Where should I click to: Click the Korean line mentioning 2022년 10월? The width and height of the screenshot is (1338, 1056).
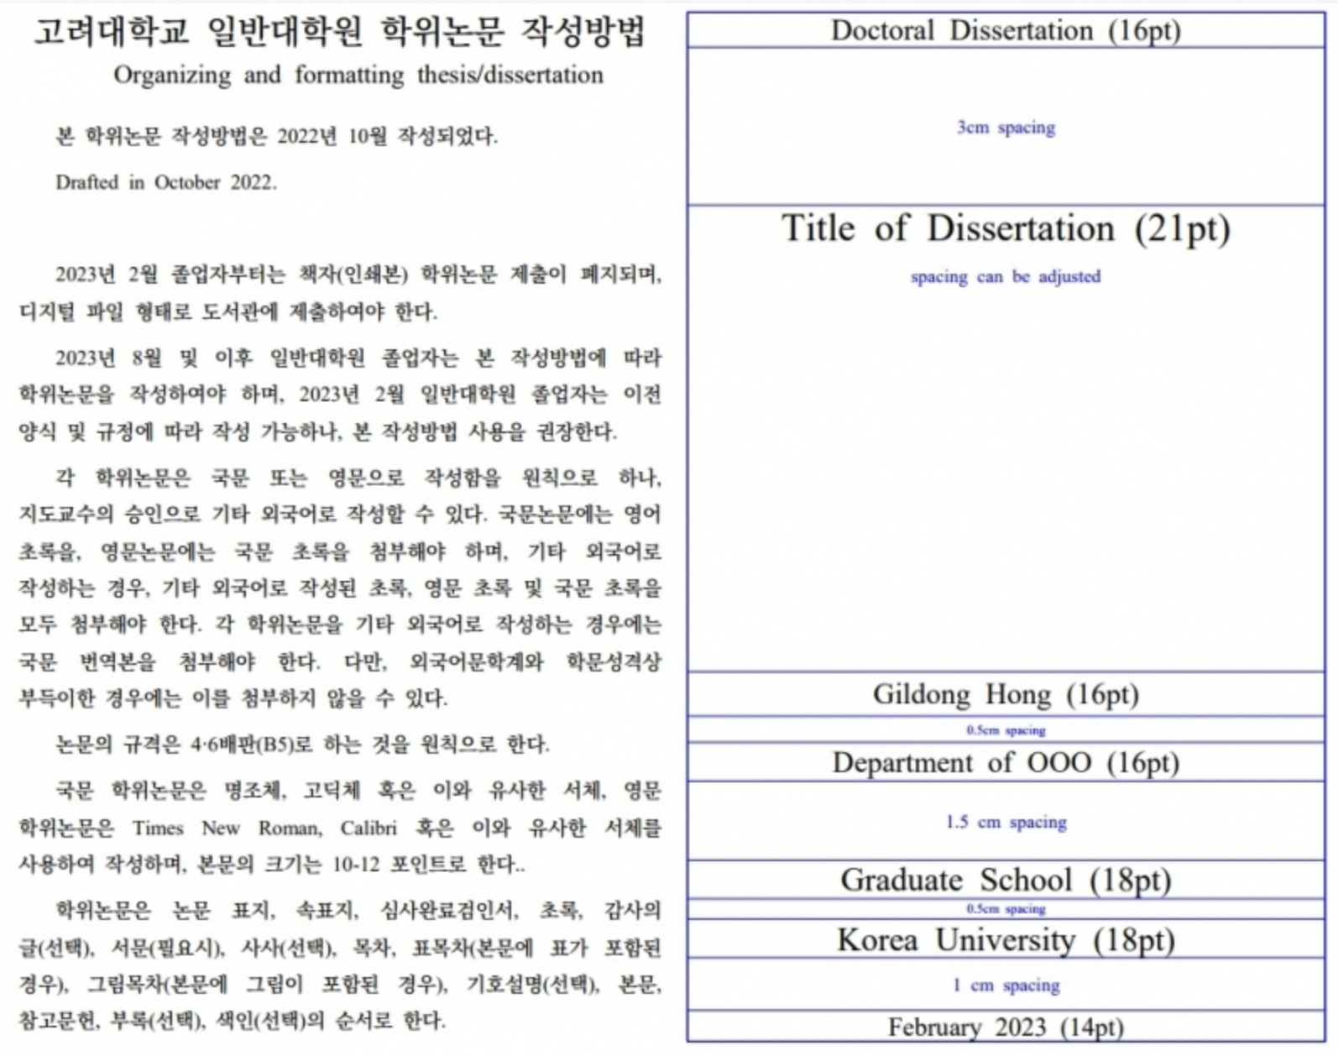276,136
